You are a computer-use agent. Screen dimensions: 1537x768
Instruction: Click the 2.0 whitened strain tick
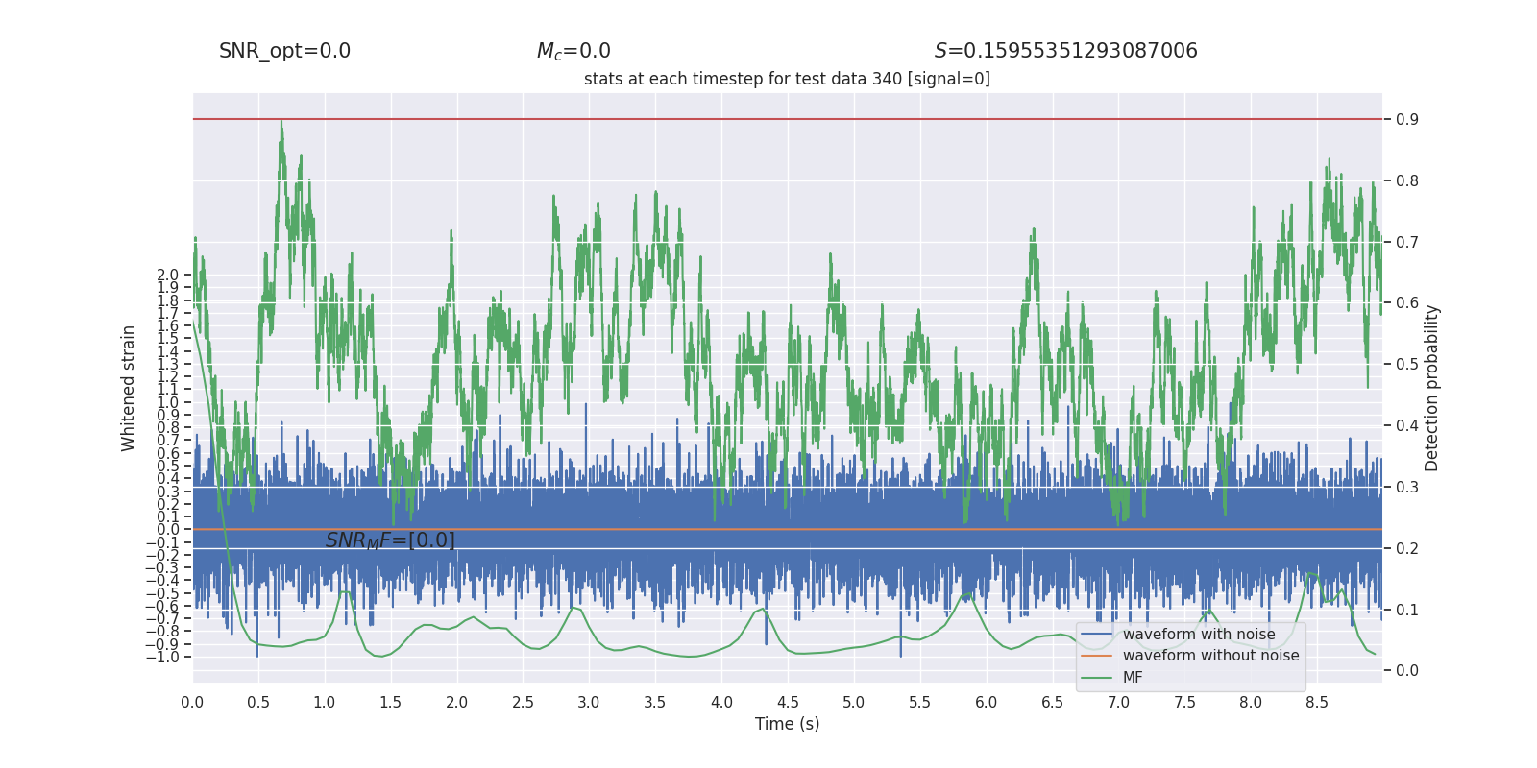(168, 276)
